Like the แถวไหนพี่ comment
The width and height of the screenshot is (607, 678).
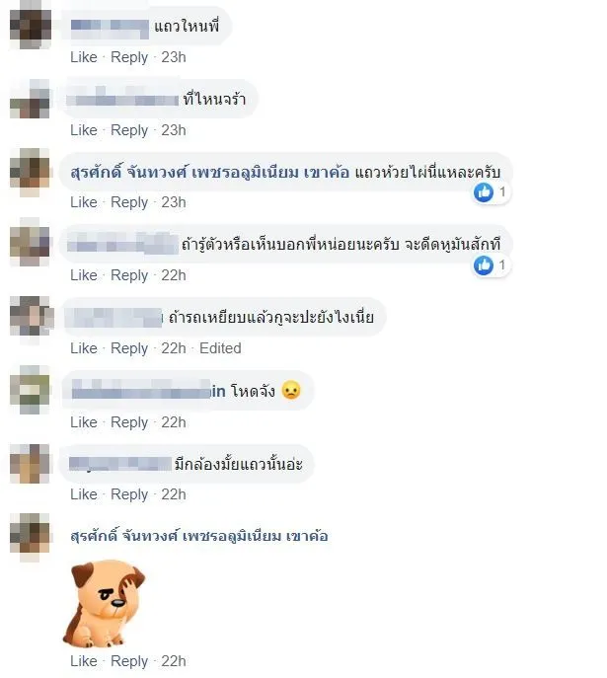point(84,57)
